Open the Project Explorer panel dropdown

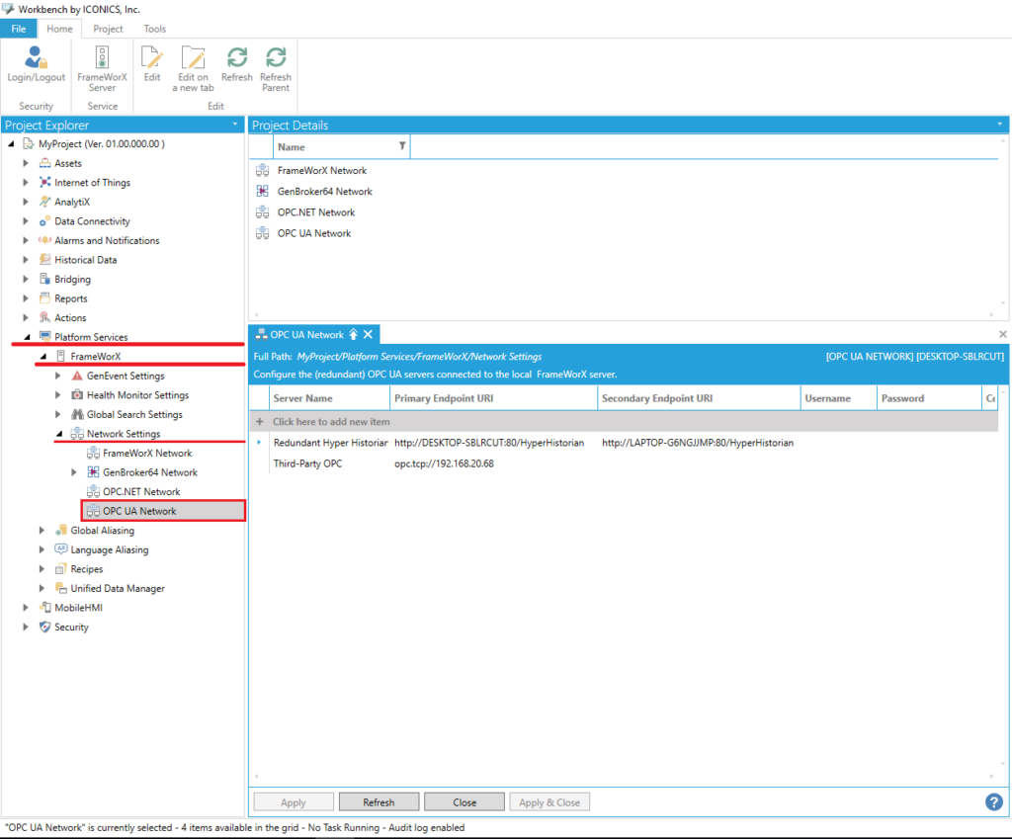[x=235, y=124]
